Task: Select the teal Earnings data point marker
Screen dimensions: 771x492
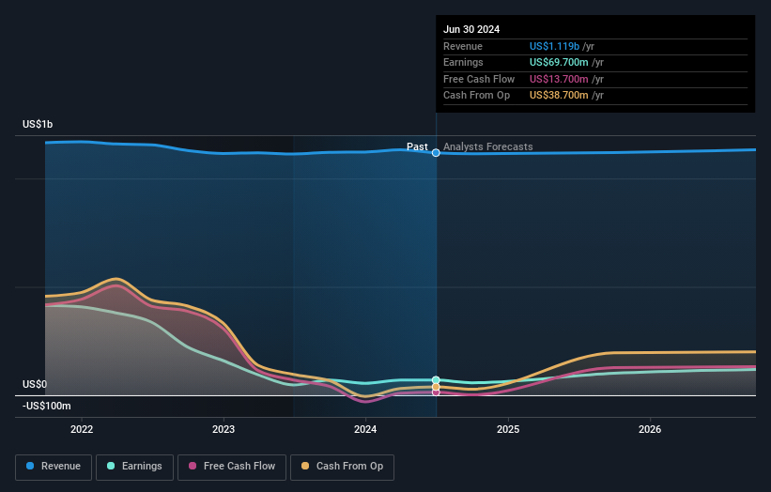Action: [436, 380]
